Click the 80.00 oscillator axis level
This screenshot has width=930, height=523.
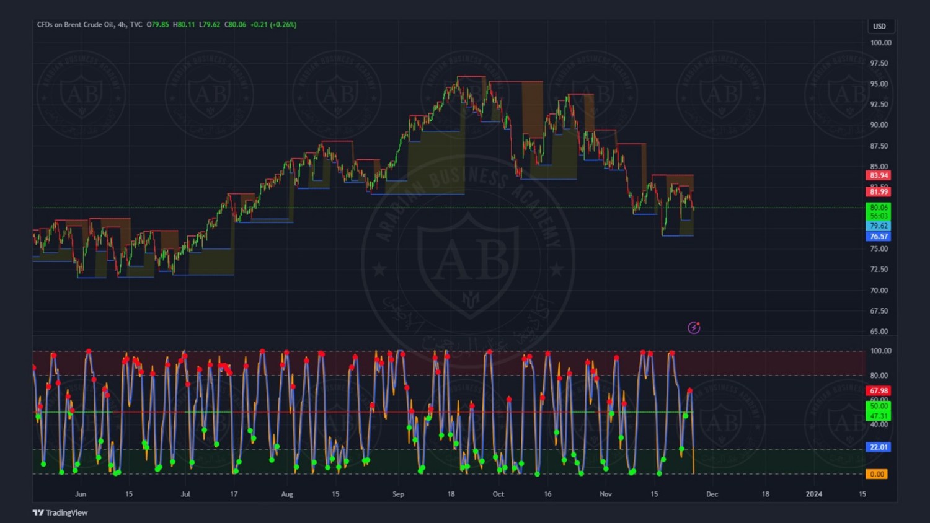pyautogui.click(x=880, y=376)
